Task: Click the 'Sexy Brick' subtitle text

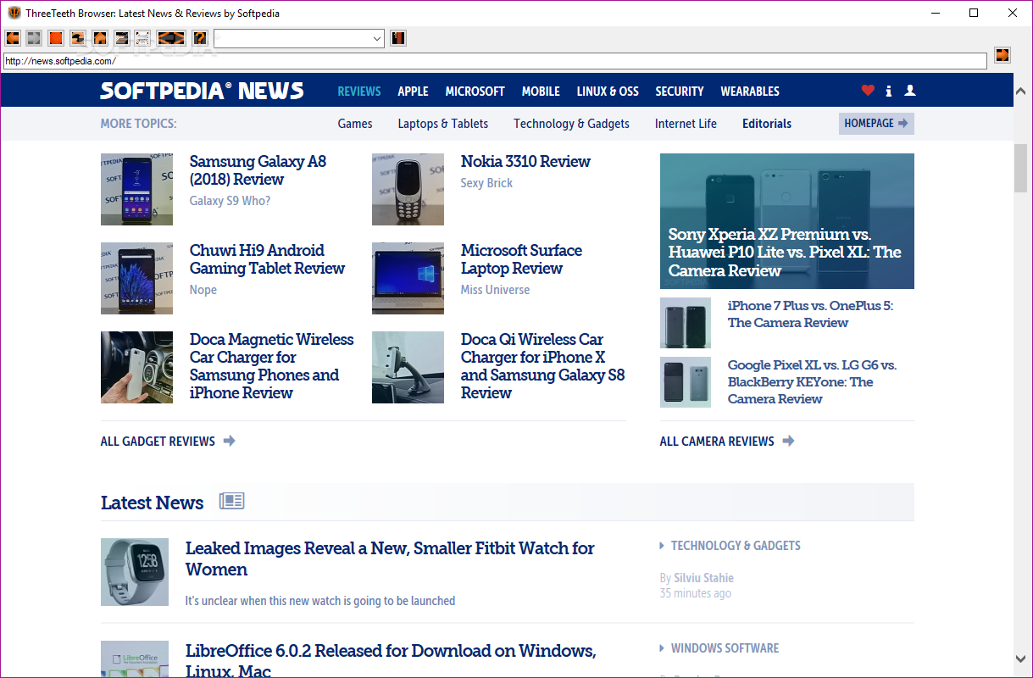Action: (486, 183)
